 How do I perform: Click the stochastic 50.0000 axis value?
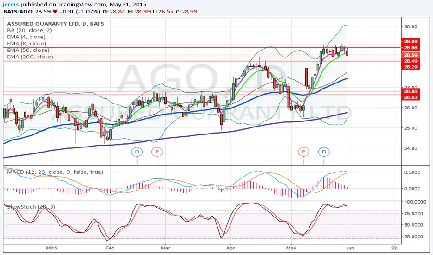pos(413,225)
